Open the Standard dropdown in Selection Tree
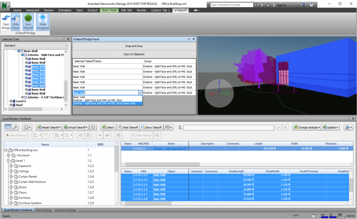 36,45
